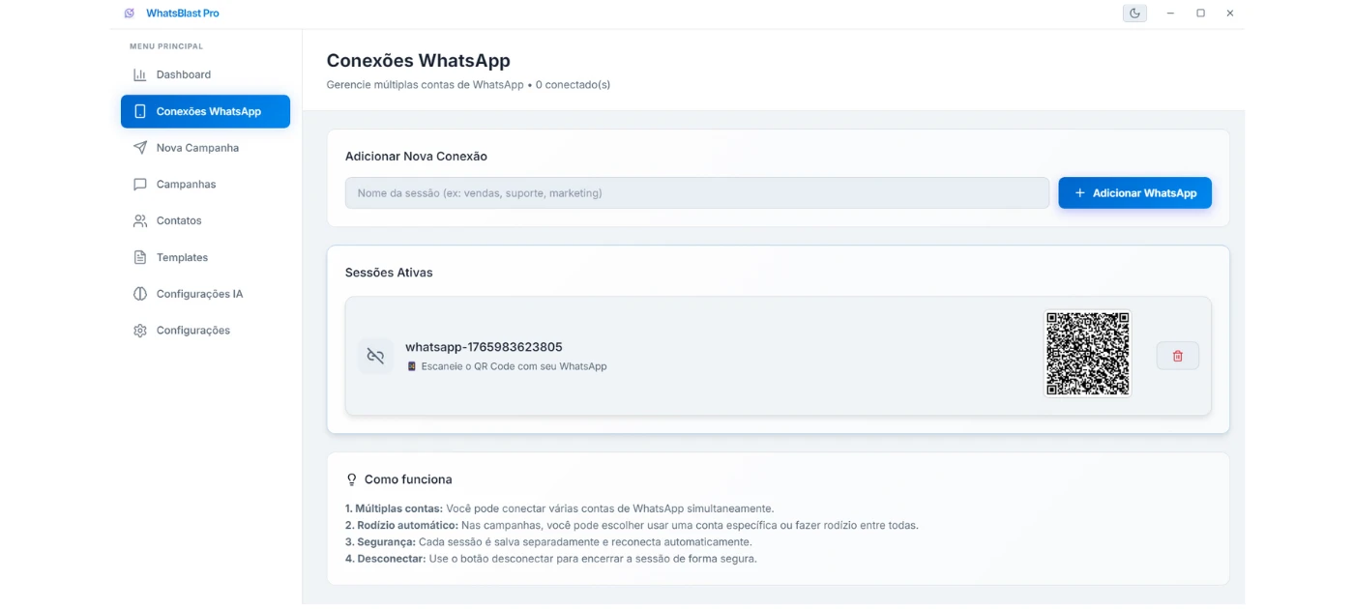Click the Dashboard bar chart icon

tap(139, 74)
